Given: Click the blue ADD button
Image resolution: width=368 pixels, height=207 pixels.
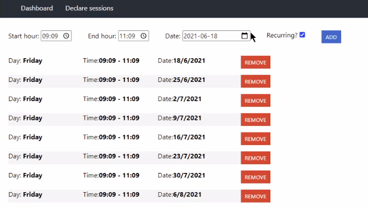Looking at the screenshot, I should click(x=331, y=37).
